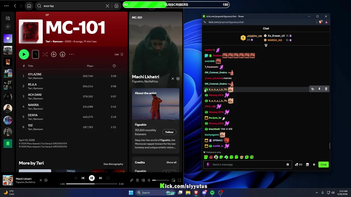Open the Spotify Home icon
Screen dimensions: 351x197
tap(29, 6)
